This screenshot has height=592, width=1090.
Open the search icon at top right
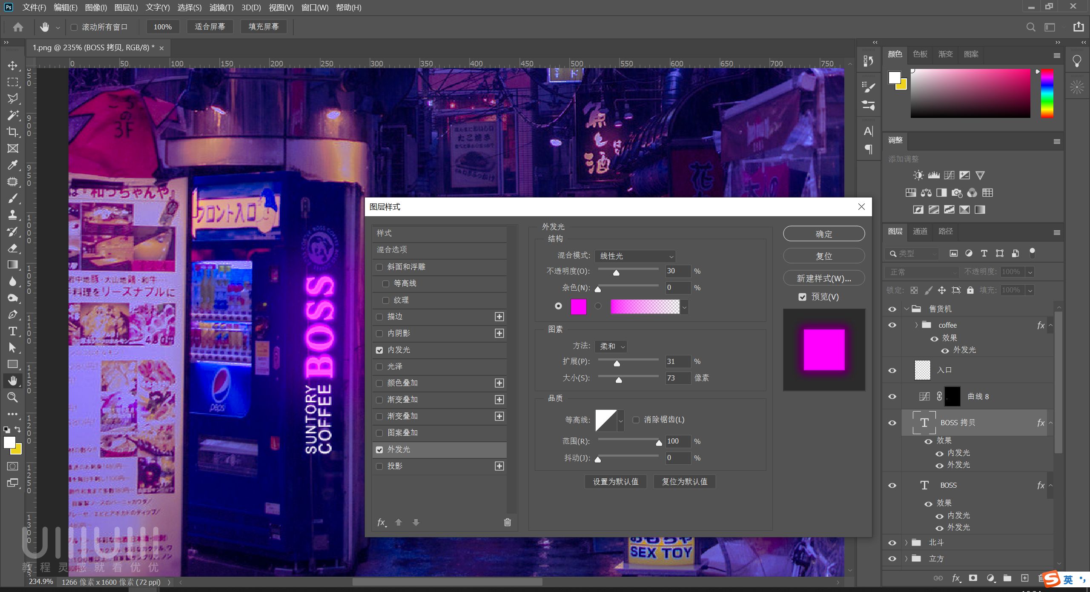pyautogui.click(x=1031, y=27)
